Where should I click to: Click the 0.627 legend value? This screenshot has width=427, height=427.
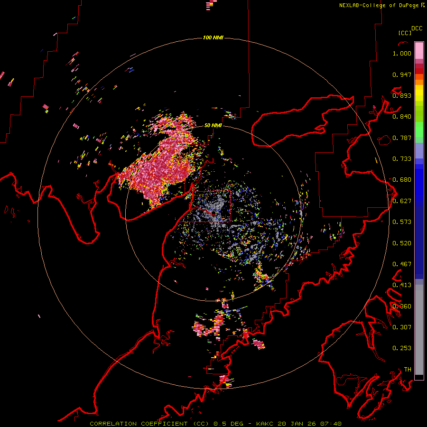click(x=402, y=201)
